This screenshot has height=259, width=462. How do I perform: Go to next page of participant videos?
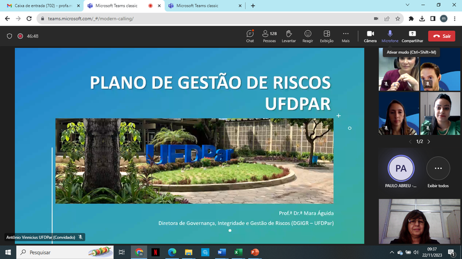pyautogui.click(x=429, y=142)
